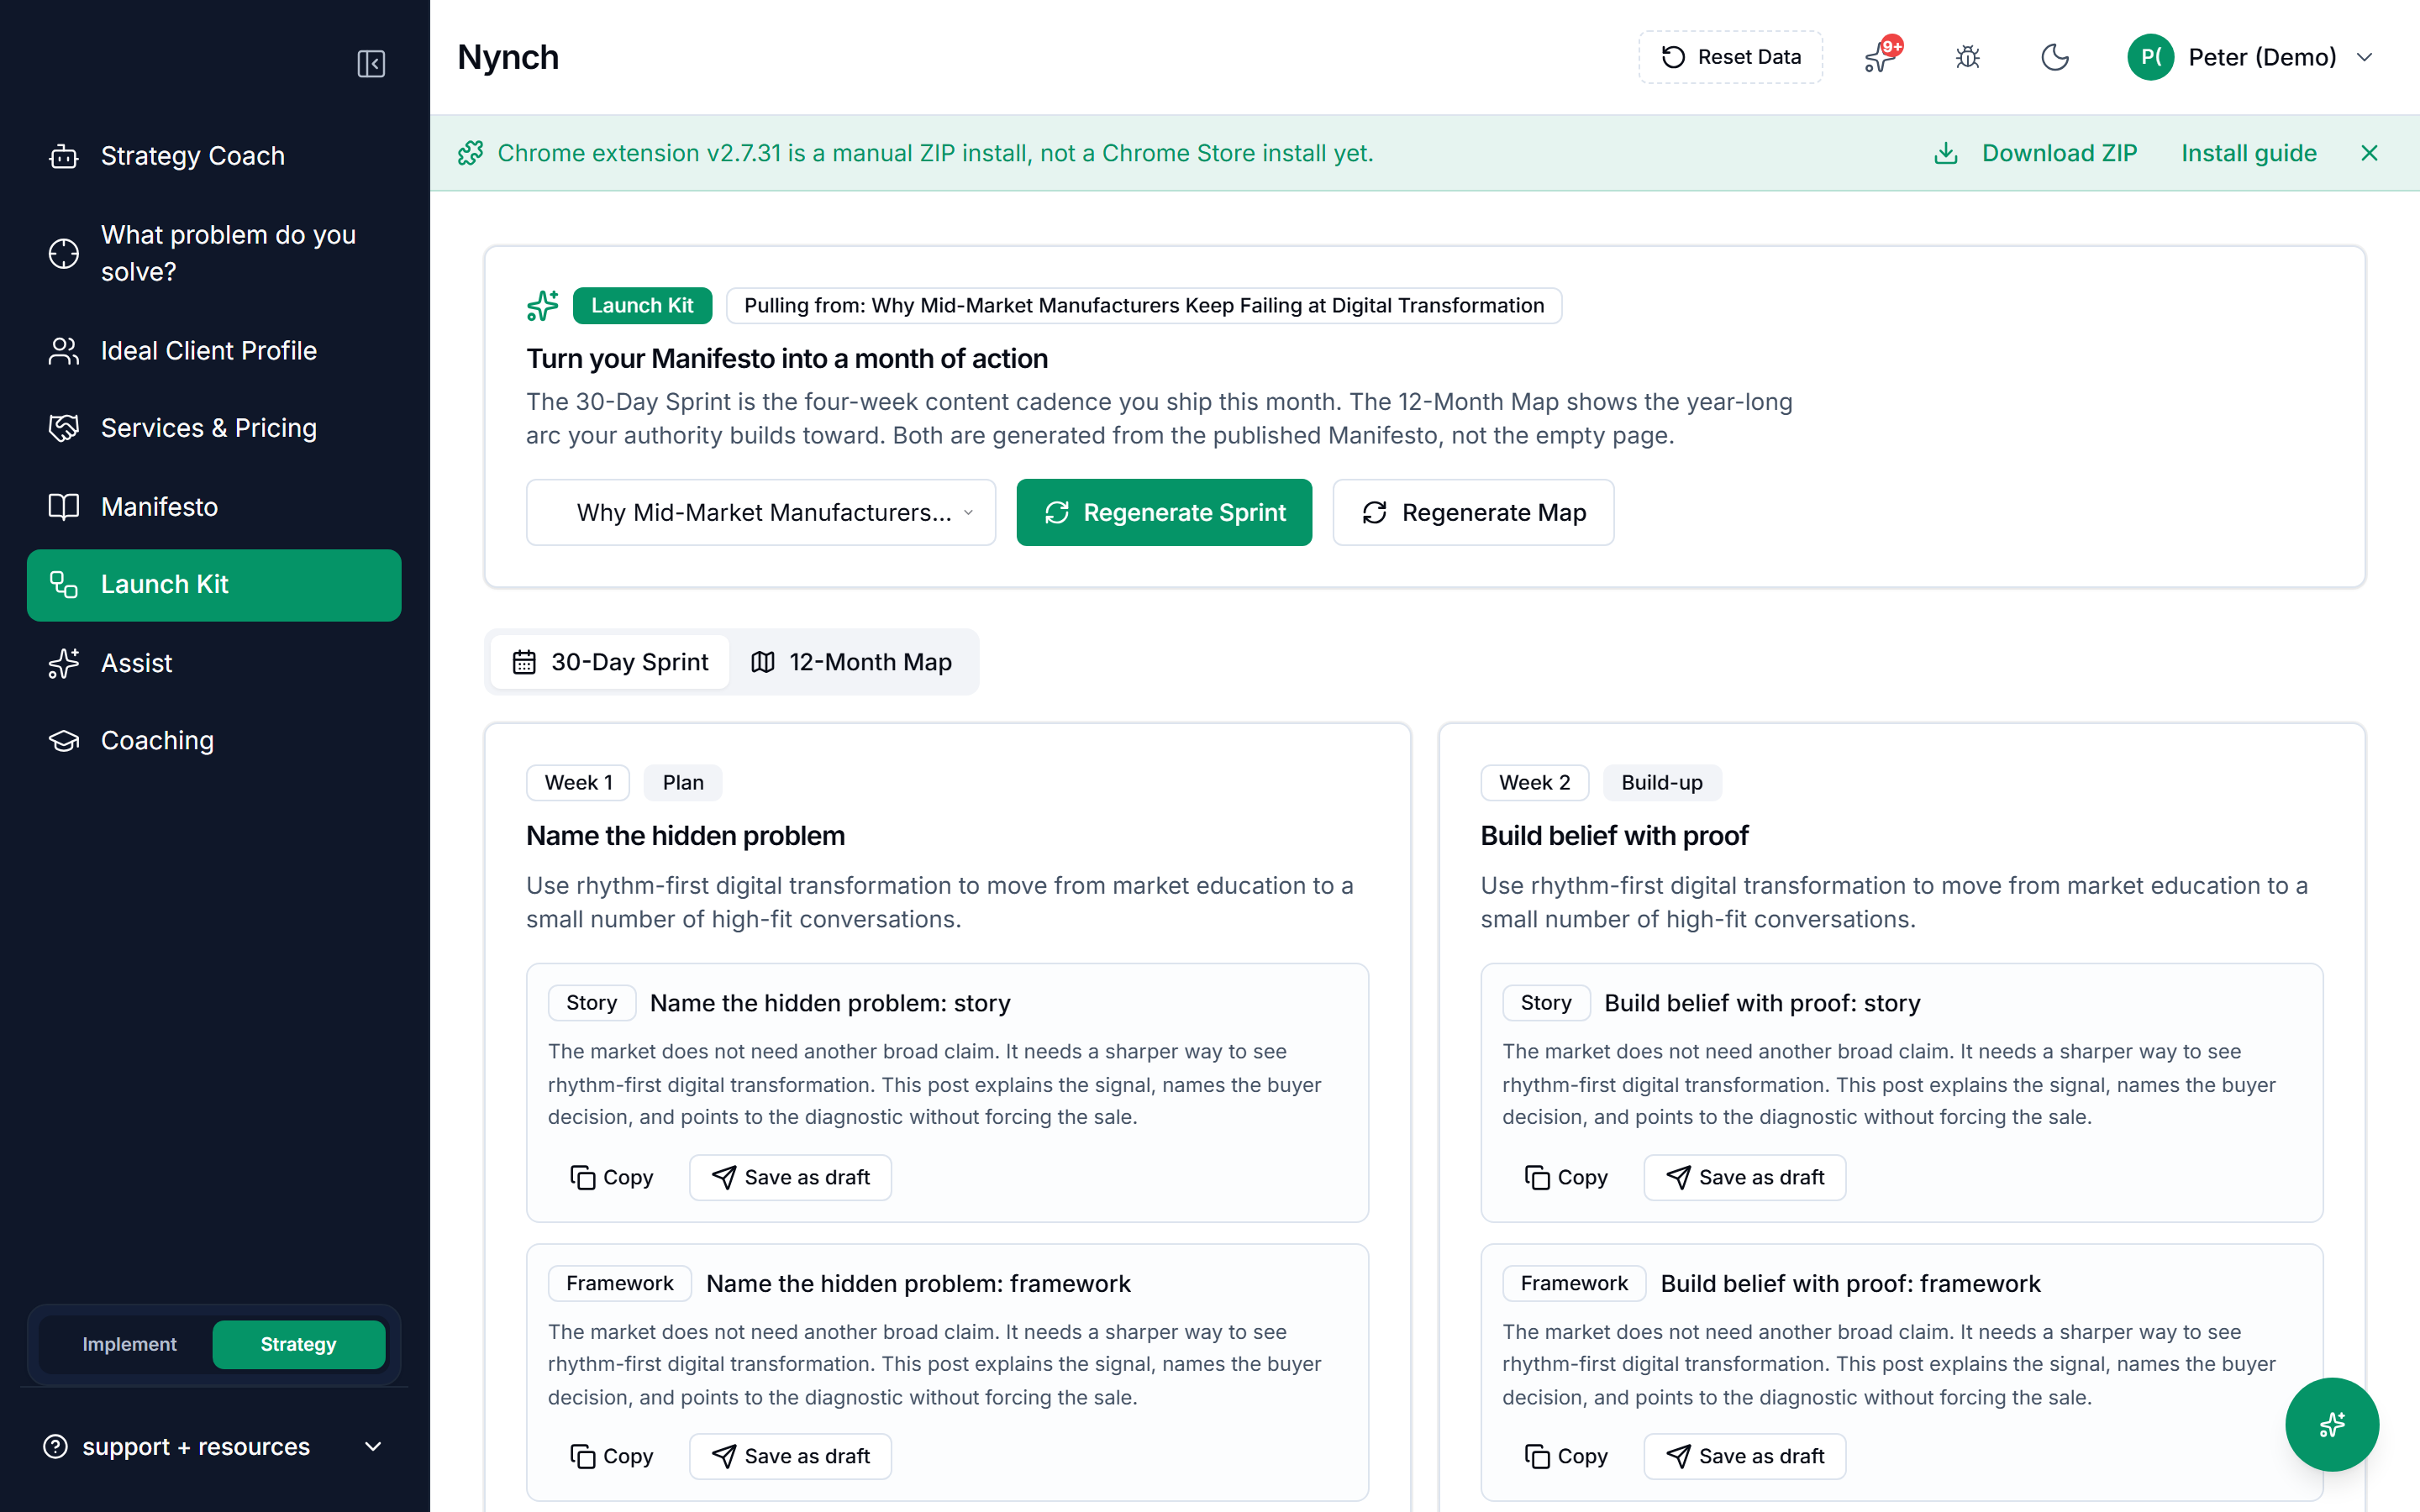Save Build belief with proof: story as draft
2420x1512 pixels.
pos(1745,1177)
